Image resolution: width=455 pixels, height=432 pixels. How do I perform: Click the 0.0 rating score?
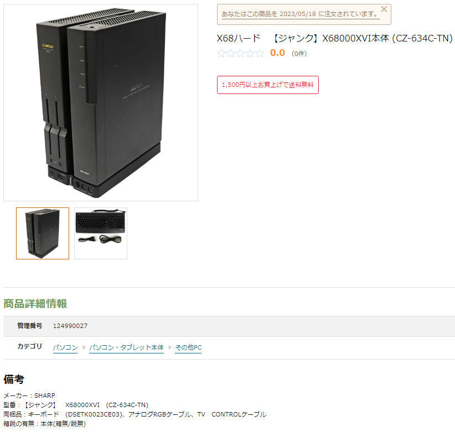(x=277, y=53)
